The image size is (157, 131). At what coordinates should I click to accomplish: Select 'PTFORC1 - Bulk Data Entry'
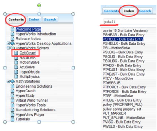tap(124, 87)
